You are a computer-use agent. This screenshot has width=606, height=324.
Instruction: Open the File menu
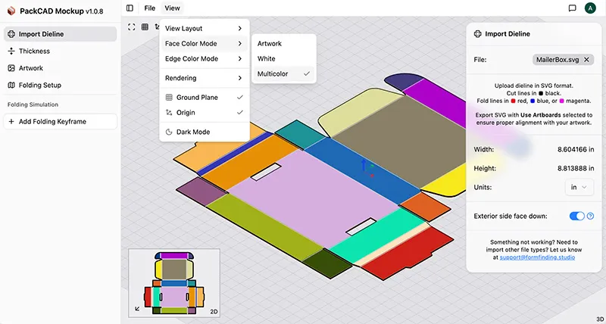[x=149, y=8]
